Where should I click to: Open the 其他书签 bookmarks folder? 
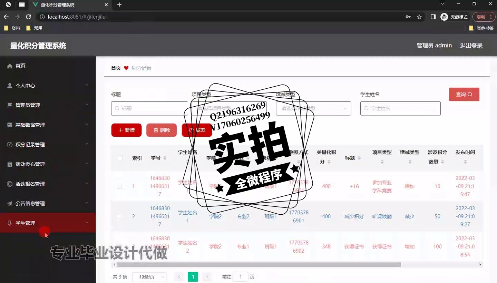pyautogui.click(x=481, y=28)
